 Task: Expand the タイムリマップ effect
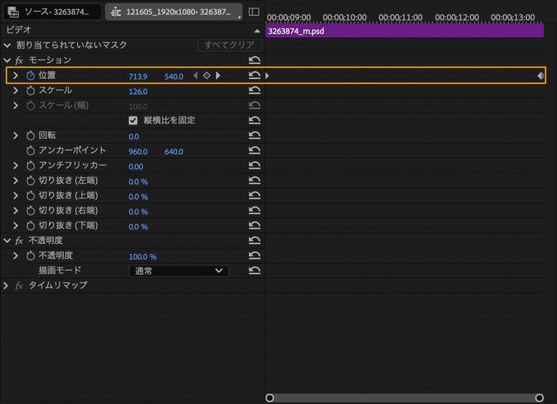tap(6, 285)
